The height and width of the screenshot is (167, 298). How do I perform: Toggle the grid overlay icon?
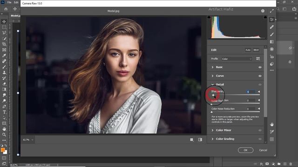(272, 139)
